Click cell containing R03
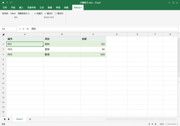The width and height of the screenshot is (180, 126). pos(25,55)
